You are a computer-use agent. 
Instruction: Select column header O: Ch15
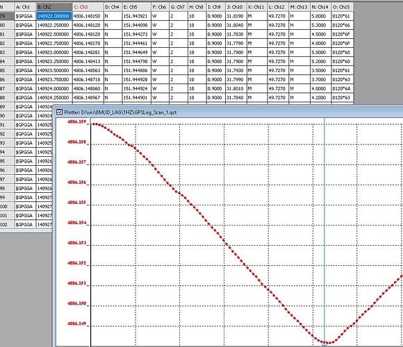coord(343,7)
